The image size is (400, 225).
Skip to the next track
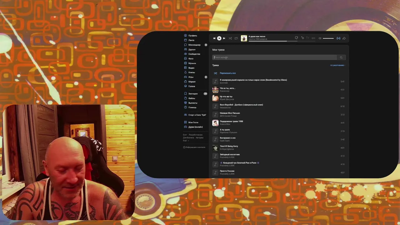coord(224,38)
